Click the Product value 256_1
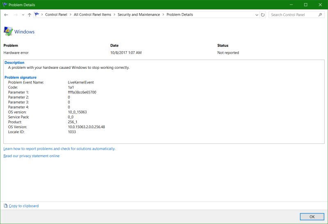 click(73, 122)
